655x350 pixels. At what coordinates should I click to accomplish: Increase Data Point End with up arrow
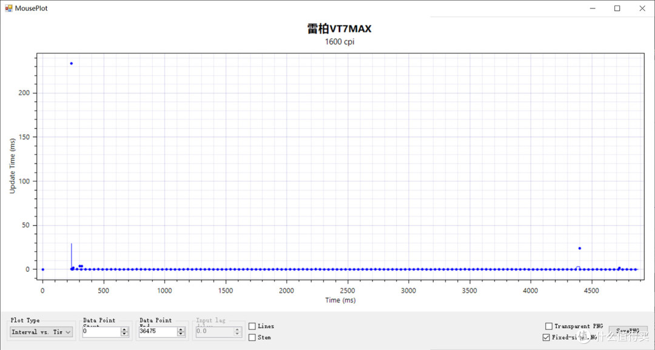[x=181, y=329]
